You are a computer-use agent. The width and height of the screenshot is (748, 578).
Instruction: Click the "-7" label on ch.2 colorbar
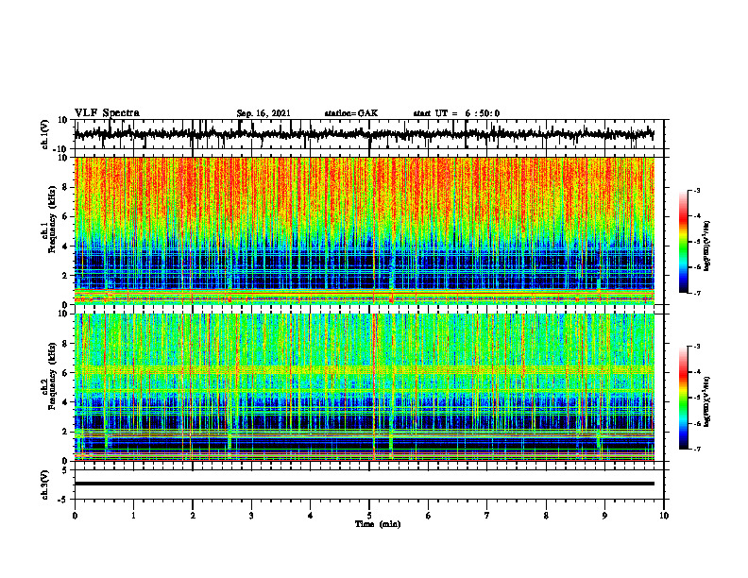pos(697,449)
